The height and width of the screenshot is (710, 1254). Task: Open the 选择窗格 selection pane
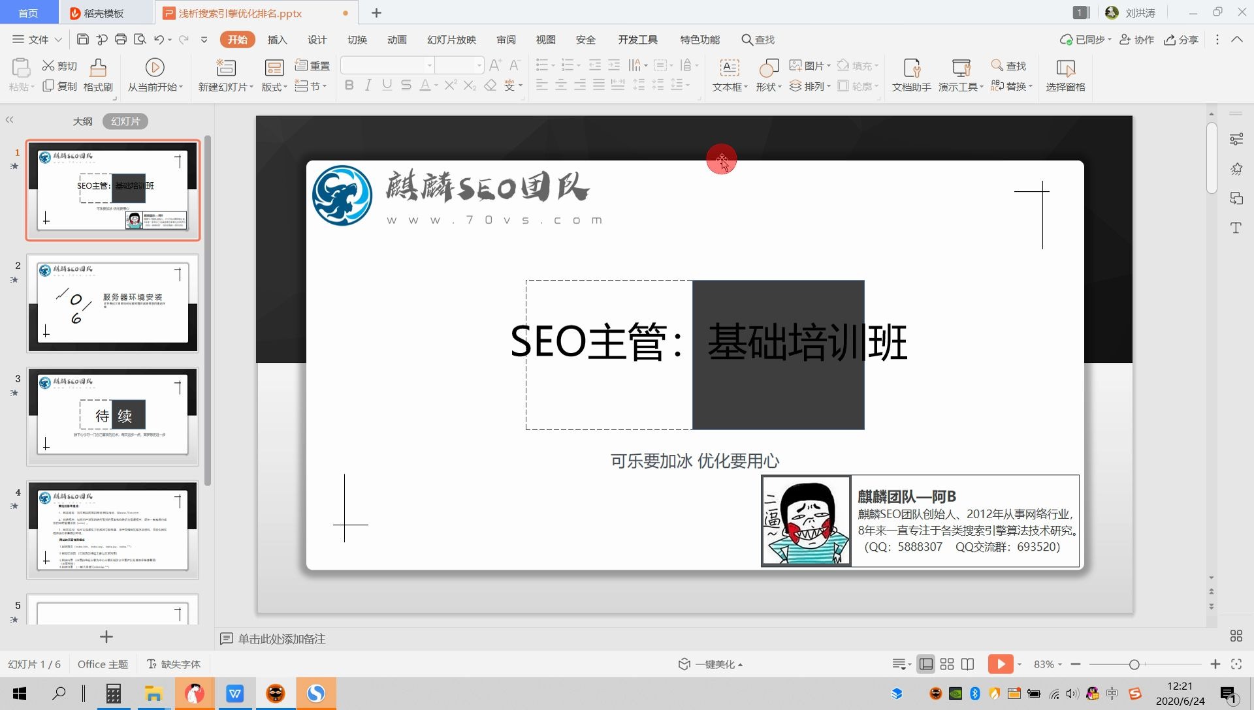(x=1065, y=74)
